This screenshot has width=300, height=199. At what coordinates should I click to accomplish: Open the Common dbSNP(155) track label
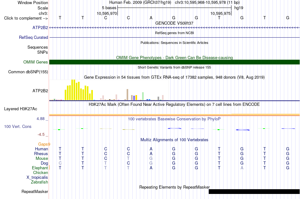28,72
